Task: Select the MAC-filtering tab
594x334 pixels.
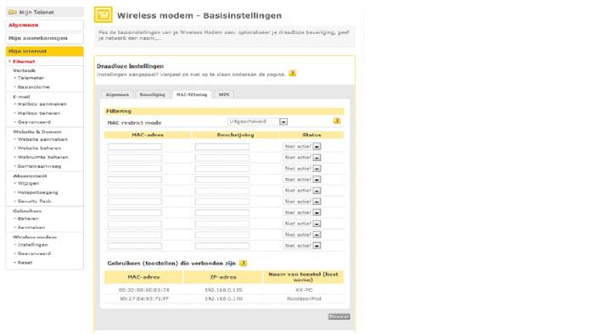Action: 192,95
